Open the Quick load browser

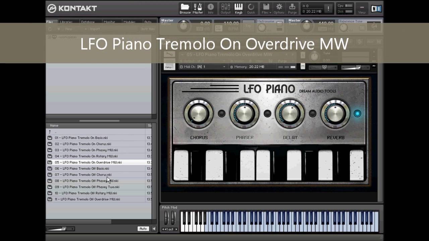coord(251,9)
